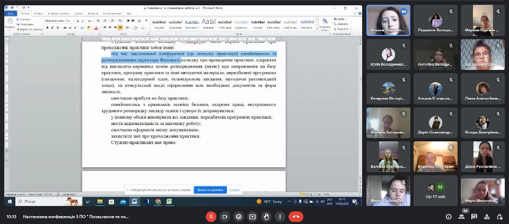The width and height of the screenshot is (509, 224).
Task: Open the host controls lock icon
Action: point(499,217)
